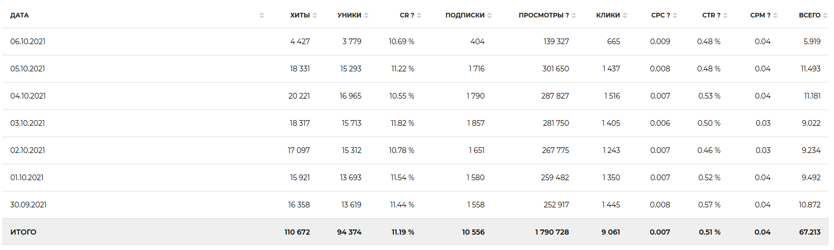Click the ПРОСМОТРЫ ? header text
This screenshot has width=834, height=250.
click(543, 15)
